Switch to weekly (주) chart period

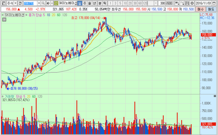(85, 3)
